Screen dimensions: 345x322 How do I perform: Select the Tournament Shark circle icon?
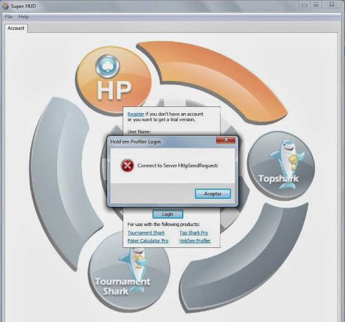click(129, 271)
